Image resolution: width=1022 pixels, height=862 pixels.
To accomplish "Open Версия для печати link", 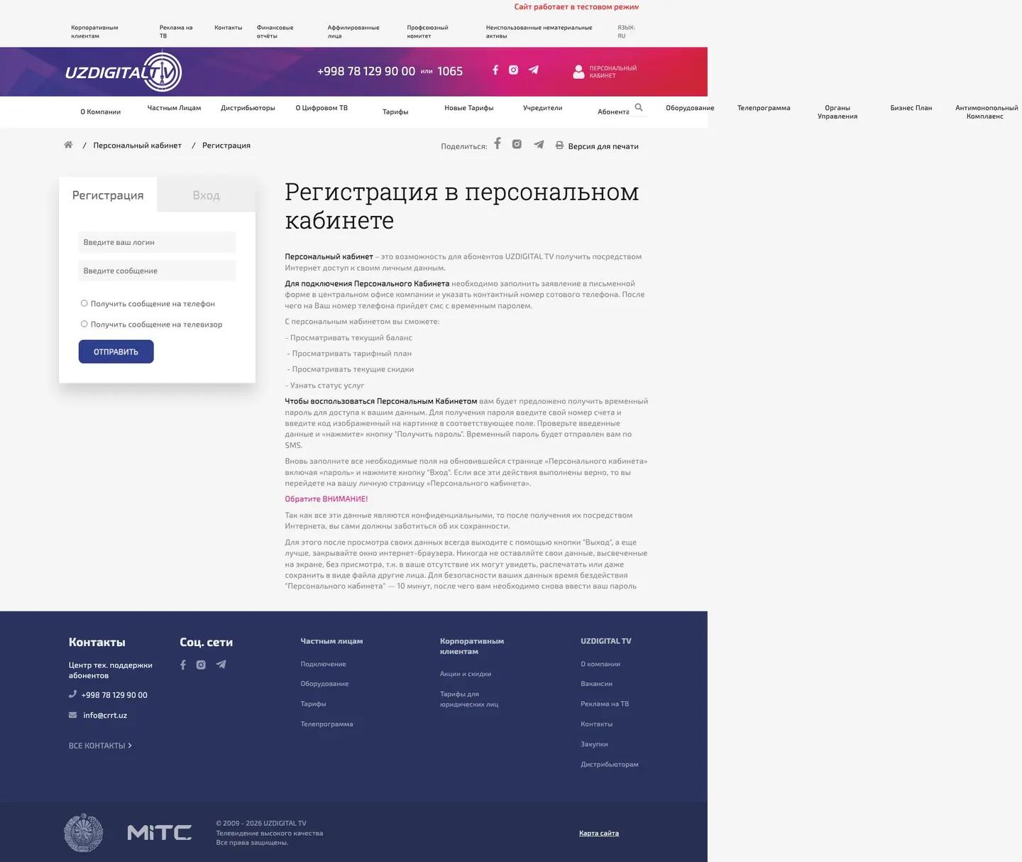I will tap(603, 146).
